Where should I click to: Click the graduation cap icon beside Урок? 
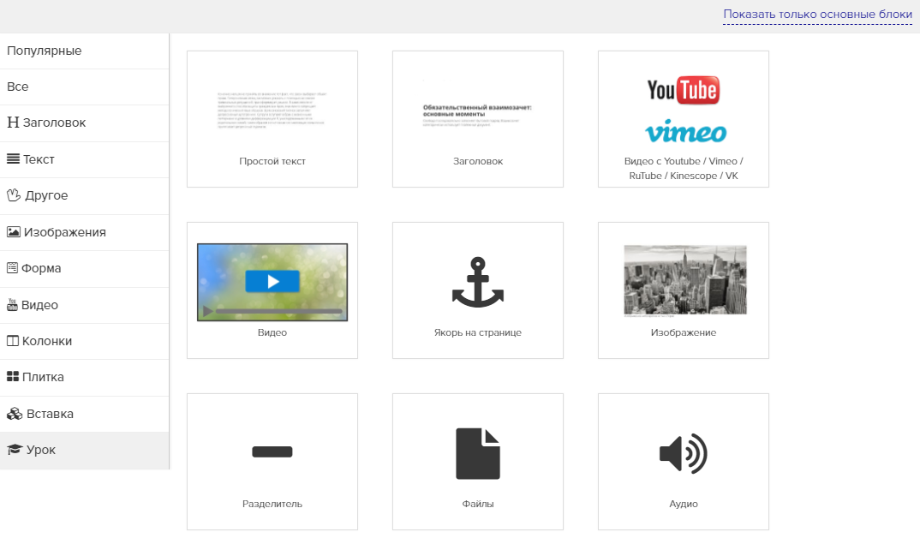tap(14, 451)
